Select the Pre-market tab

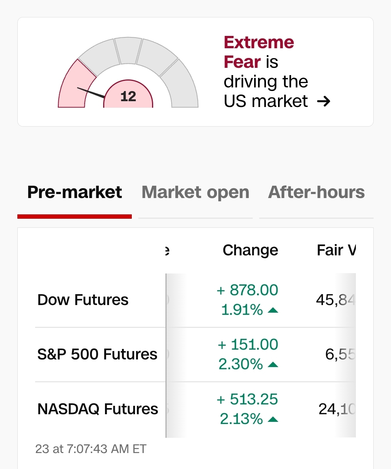[75, 192]
